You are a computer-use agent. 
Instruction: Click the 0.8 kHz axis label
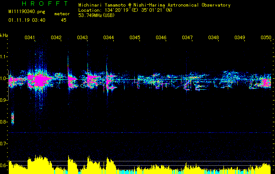[3, 122]
